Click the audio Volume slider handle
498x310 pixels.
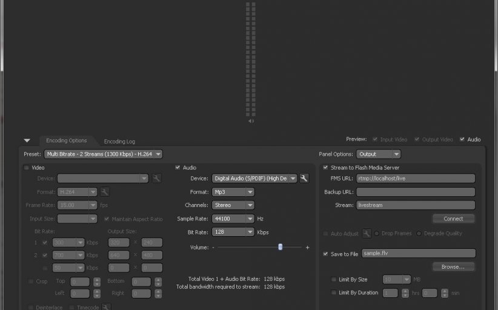[x=281, y=247]
